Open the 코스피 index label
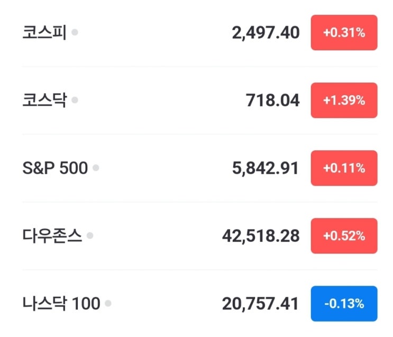Viewport: 393px width, 337px height. click(x=44, y=33)
